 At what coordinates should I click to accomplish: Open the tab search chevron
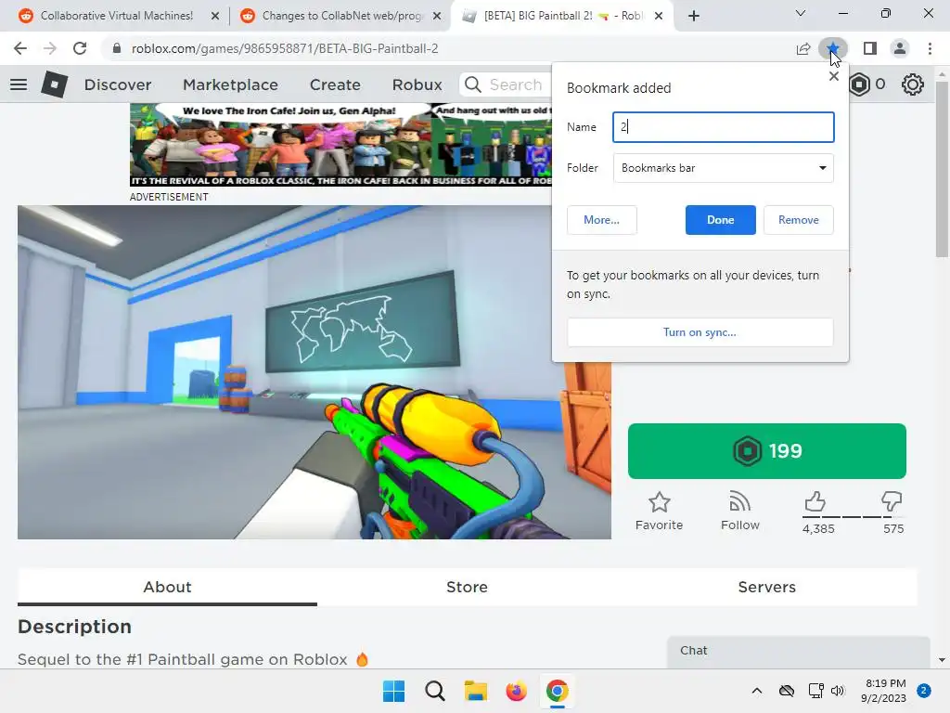pyautogui.click(x=801, y=13)
